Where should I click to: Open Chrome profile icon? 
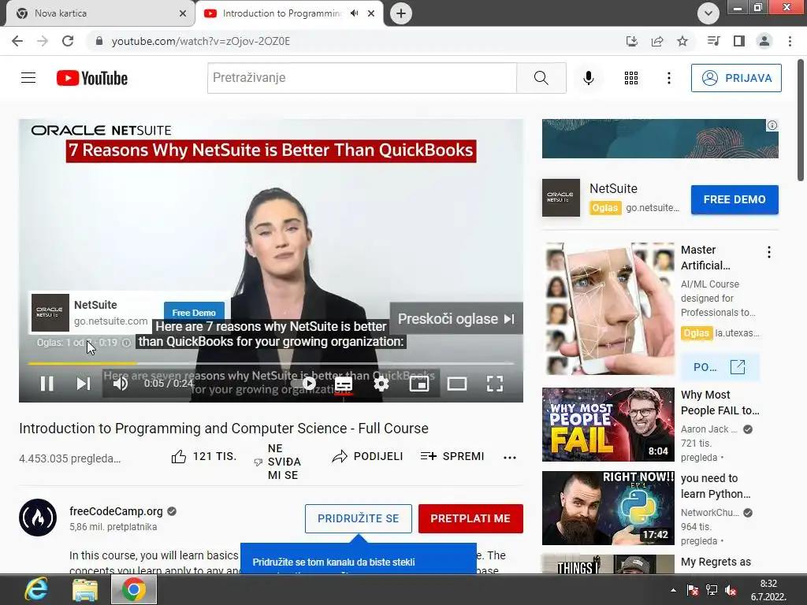pyautogui.click(x=764, y=41)
